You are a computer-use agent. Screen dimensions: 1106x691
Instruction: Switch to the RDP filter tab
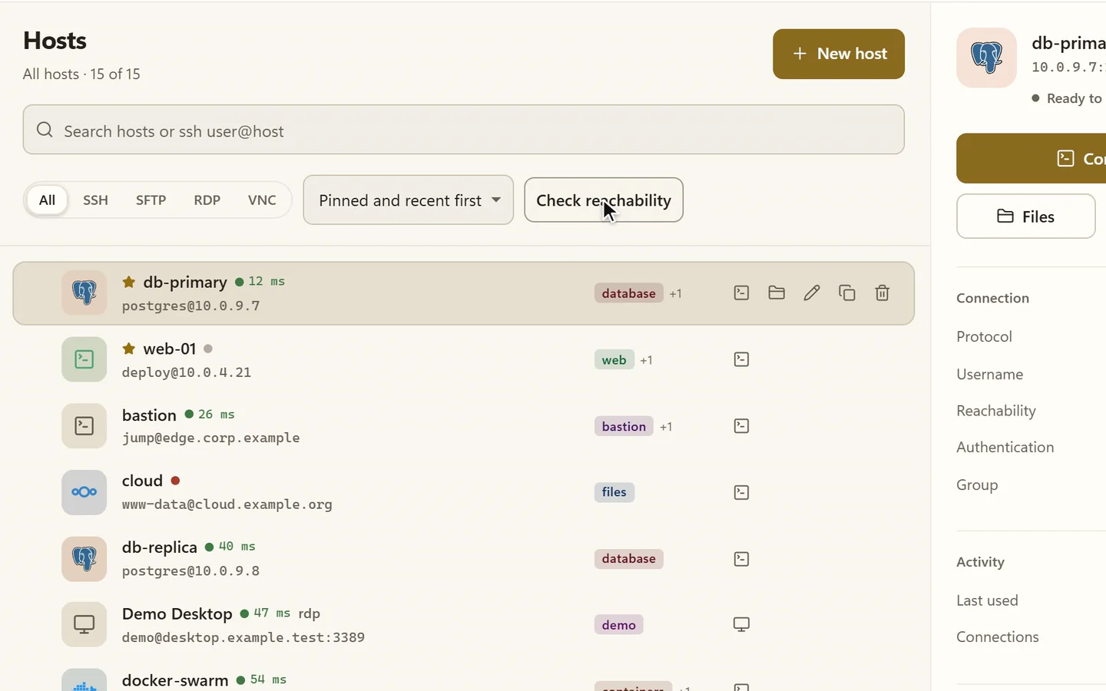(207, 200)
